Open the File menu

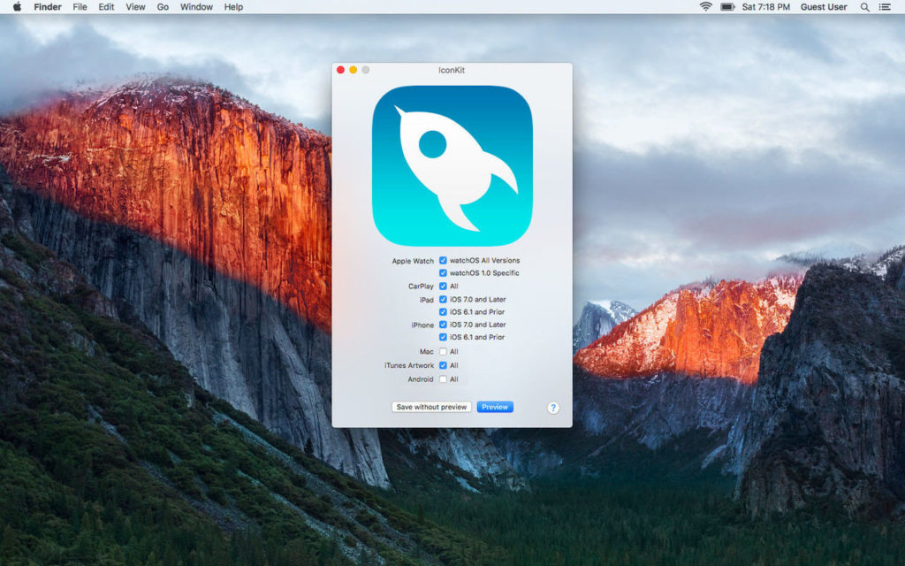[80, 7]
